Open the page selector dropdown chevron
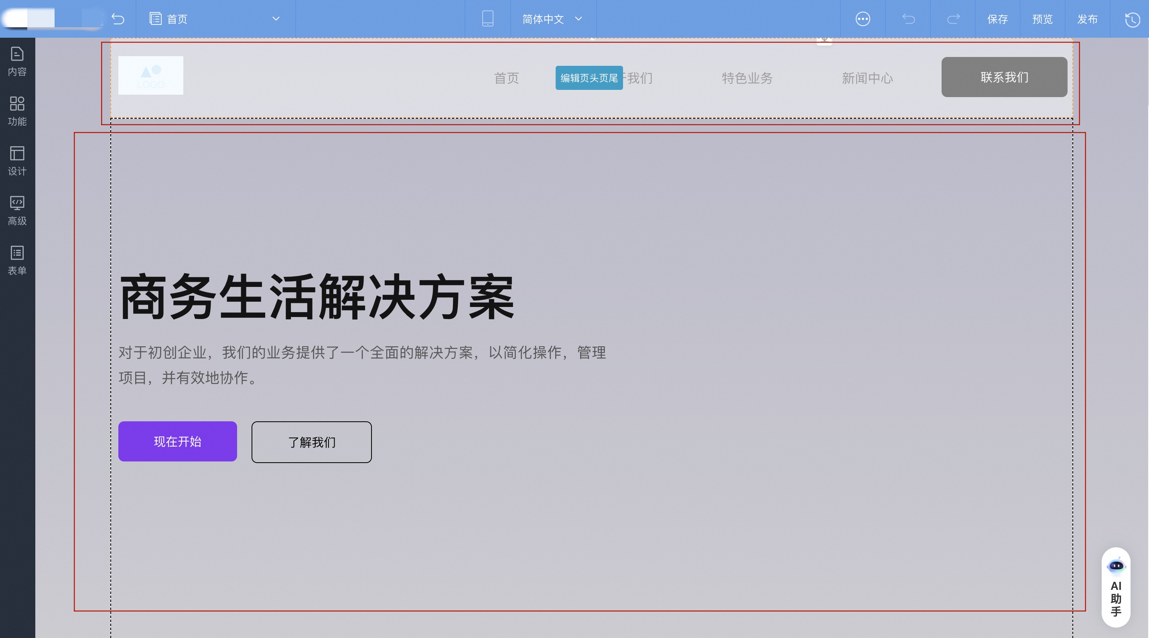This screenshot has height=638, width=1149. click(276, 19)
